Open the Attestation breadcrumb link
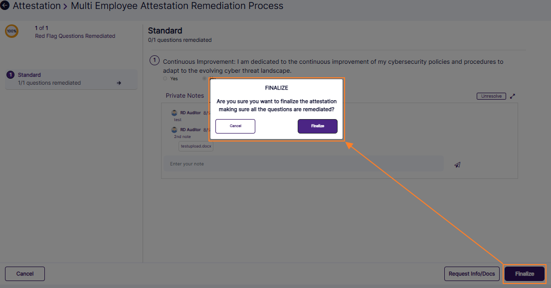Viewport: 551px width, 288px height. [x=35, y=5]
